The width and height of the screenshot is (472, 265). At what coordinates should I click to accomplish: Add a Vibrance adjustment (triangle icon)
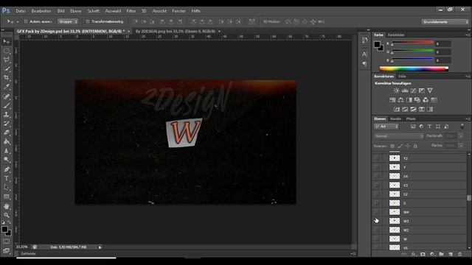[430, 91]
